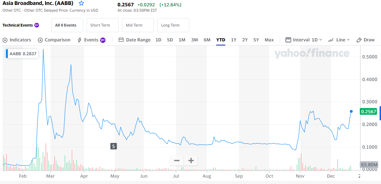The height and width of the screenshot is (184, 381).
Task: Click the At close: 03:59PM EST text
Action: [x=137, y=11]
